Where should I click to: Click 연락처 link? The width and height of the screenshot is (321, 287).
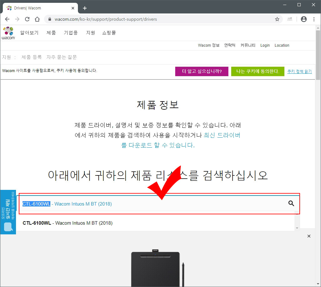click(230, 45)
